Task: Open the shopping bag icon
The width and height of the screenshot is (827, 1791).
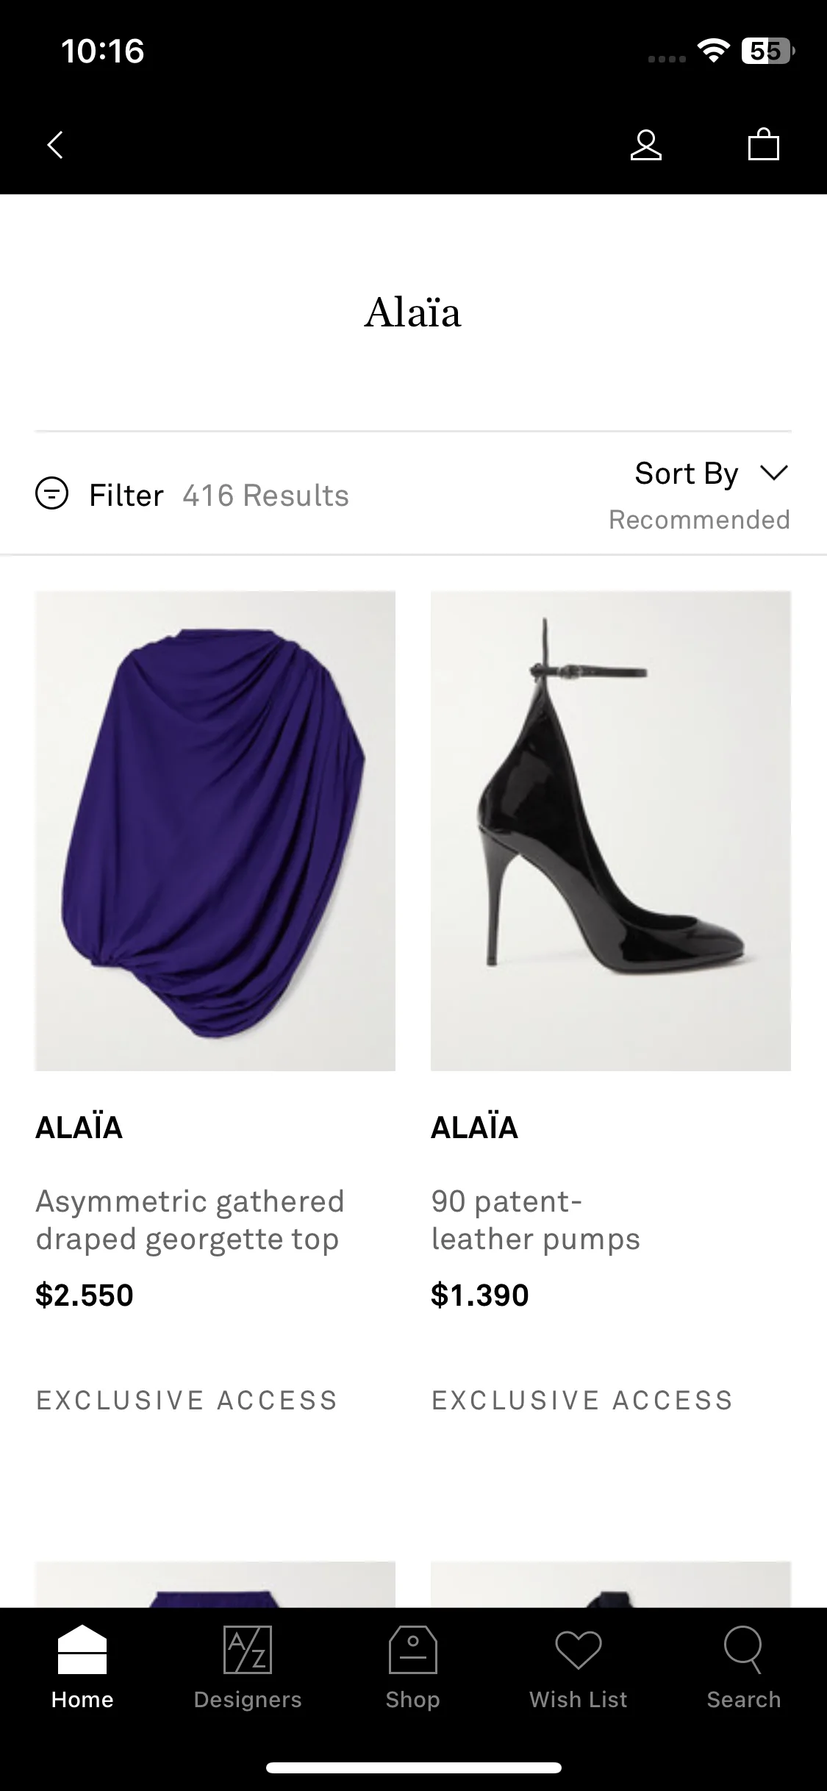Action: [764, 144]
